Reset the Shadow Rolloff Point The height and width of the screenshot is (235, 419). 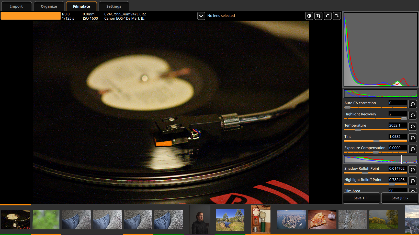(x=413, y=170)
